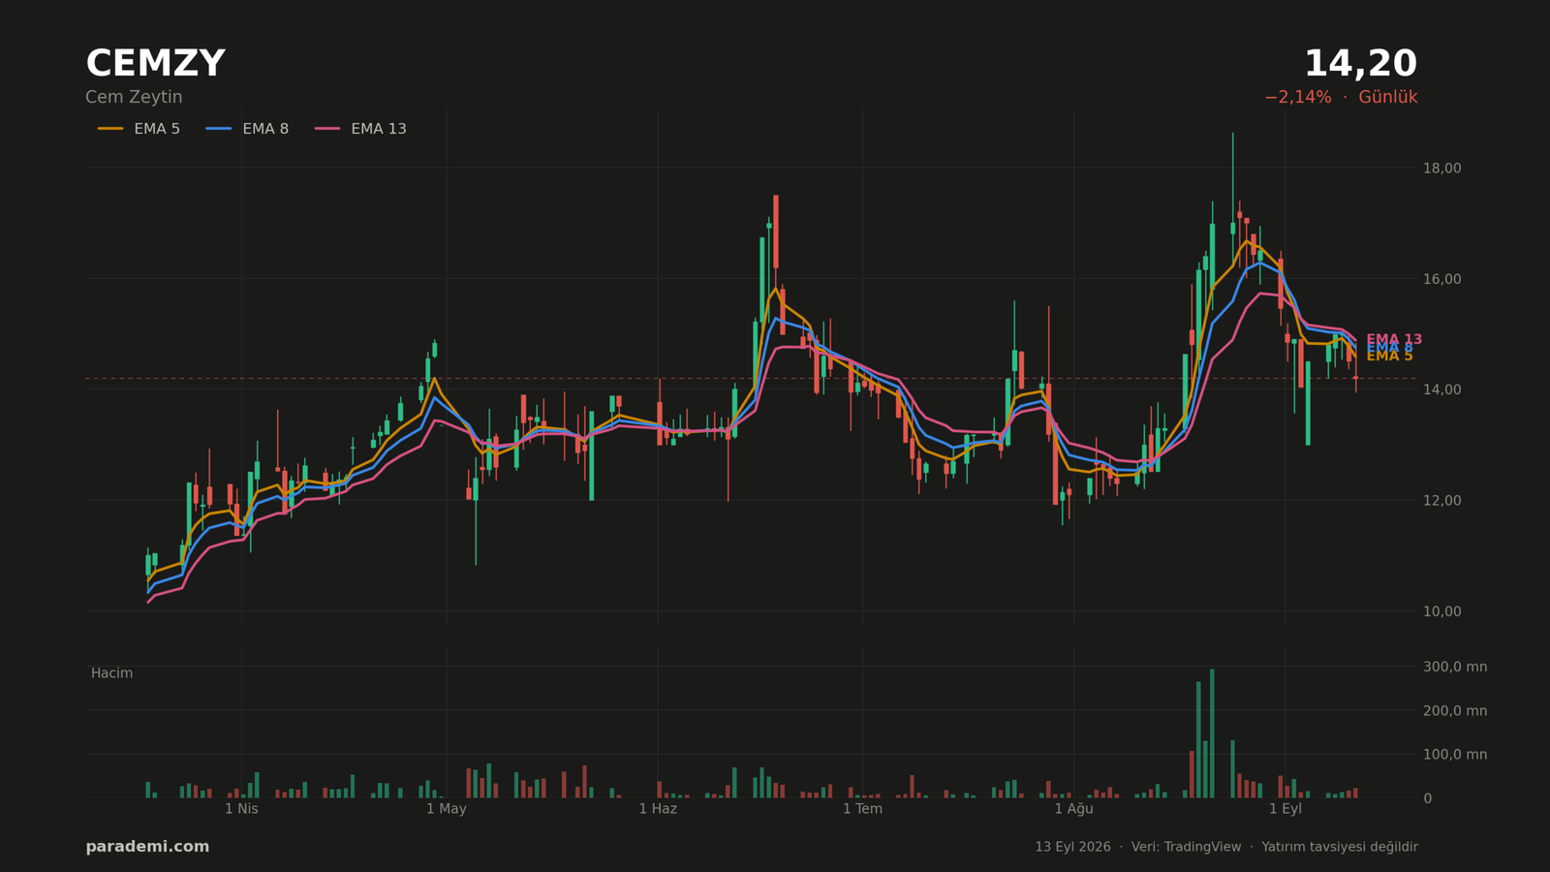Click the −2,14% Günlük change label
1550x872 pixels.
click(1341, 97)
